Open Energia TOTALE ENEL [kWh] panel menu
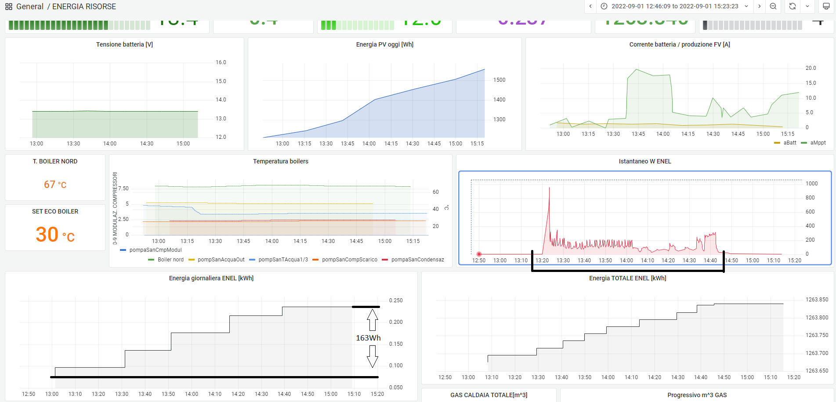Viewport: 836px width, 402px height. 628,278
